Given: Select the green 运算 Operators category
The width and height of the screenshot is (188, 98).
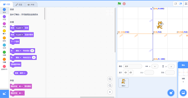Looking at the screenshot, I should (x=4, y=53).
